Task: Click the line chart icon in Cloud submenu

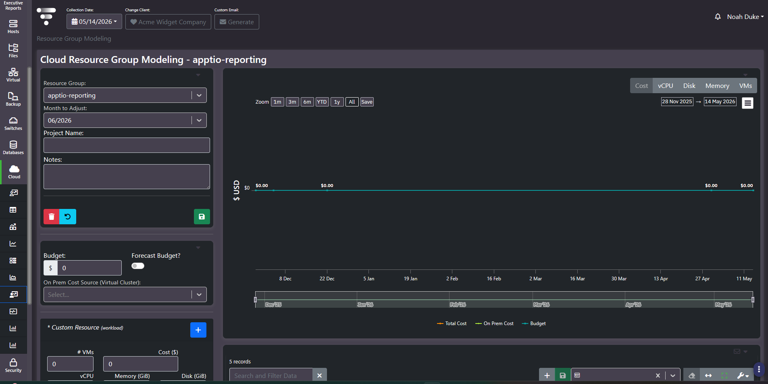Action: pyautogui.click(x=13, y=244)
